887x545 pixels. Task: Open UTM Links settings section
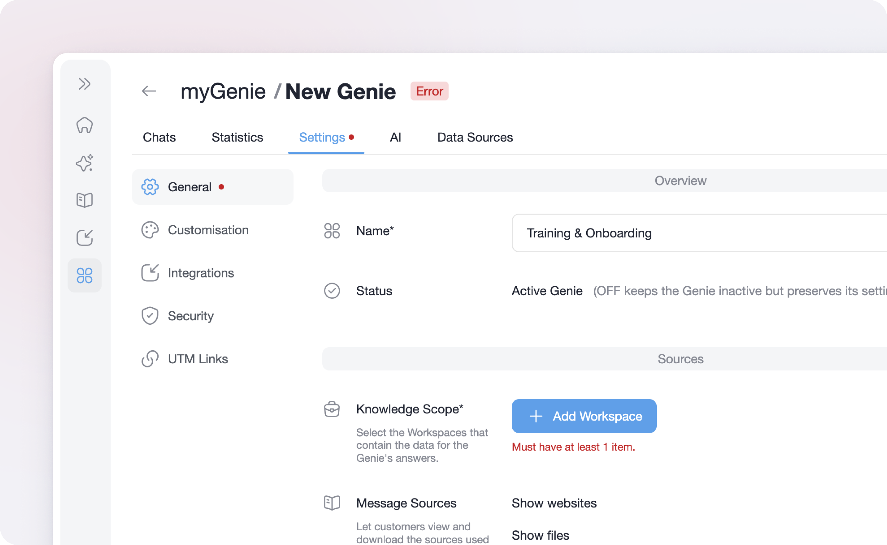tap(198, 359)
